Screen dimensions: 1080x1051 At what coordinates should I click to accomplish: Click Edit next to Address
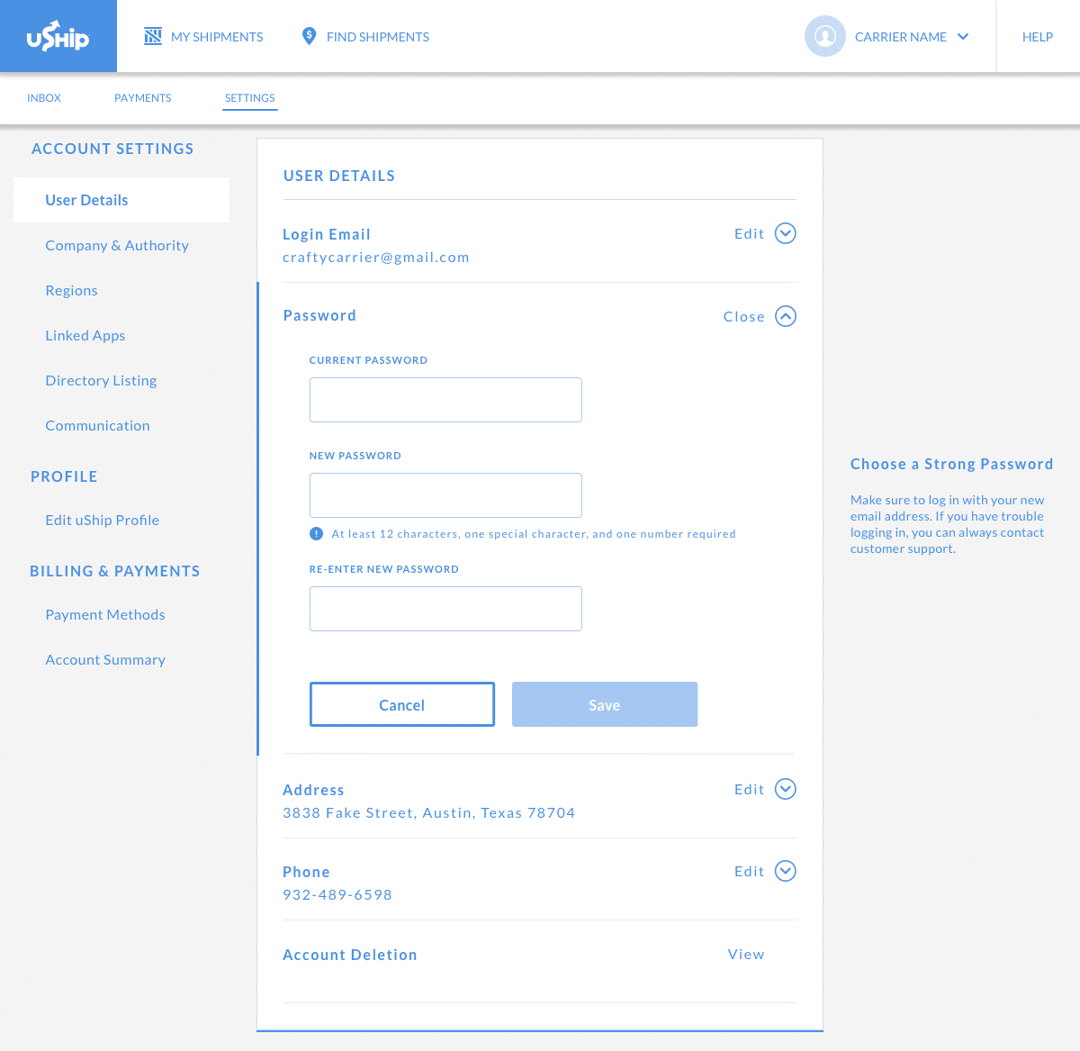click(750, 789)
